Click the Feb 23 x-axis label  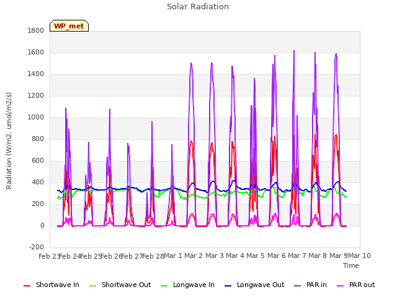[48, 256]
